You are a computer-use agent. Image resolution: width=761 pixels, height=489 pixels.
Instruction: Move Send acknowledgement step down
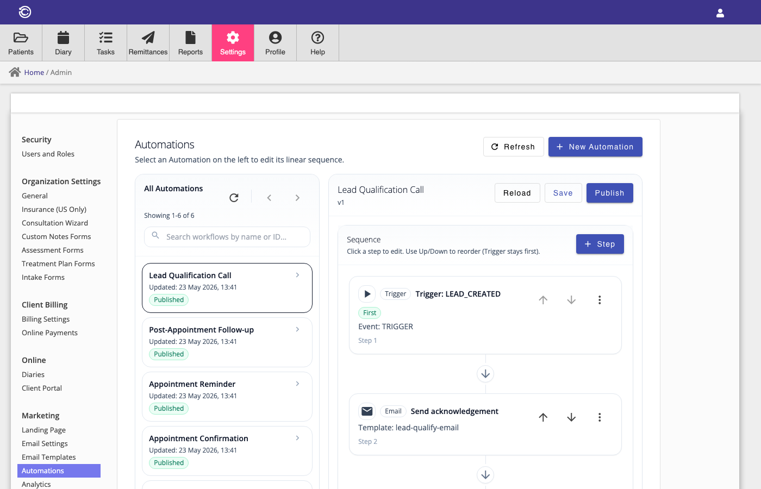point(571,417)
